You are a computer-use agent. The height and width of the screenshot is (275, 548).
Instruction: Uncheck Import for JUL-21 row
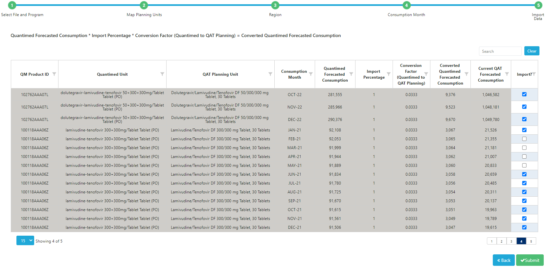pyautogui.click(x=524, y=183)
